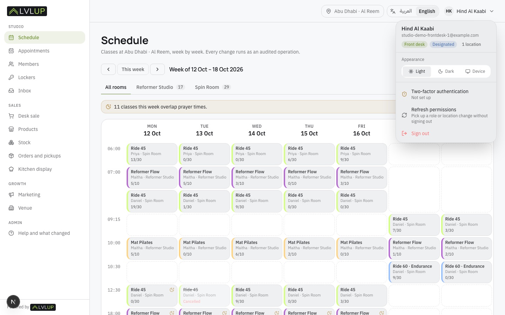Open Venue building icon

tap(11, 208)
